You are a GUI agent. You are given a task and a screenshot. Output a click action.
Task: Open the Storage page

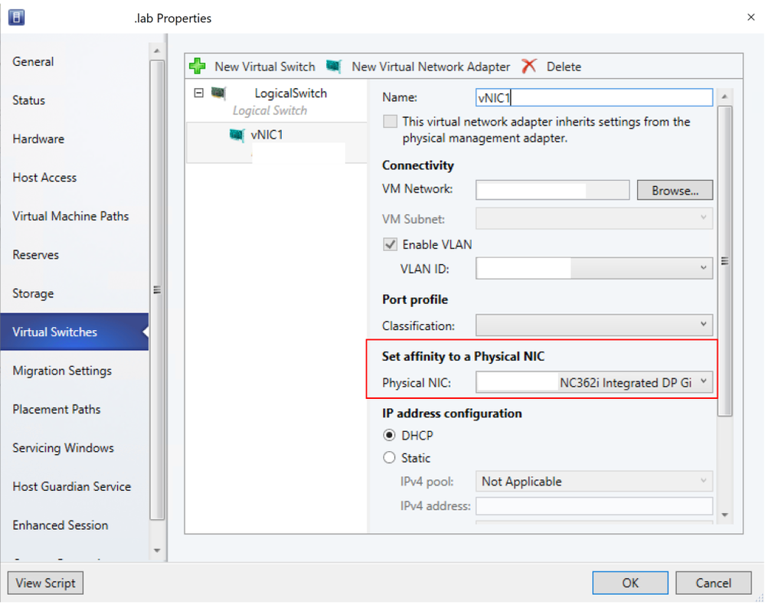pos(74,293)
